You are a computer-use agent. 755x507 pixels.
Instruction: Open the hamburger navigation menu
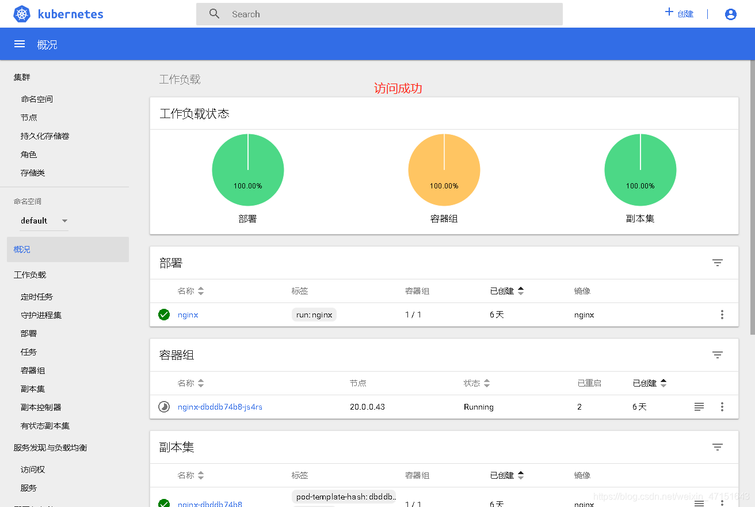pyautogui.click(x=20, y=44)
